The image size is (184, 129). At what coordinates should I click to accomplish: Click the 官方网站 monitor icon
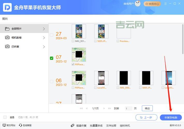(4, 125)
